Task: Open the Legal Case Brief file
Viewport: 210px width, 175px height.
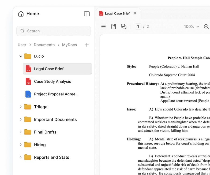Action: pyautogui.click(x=57, y=69)
